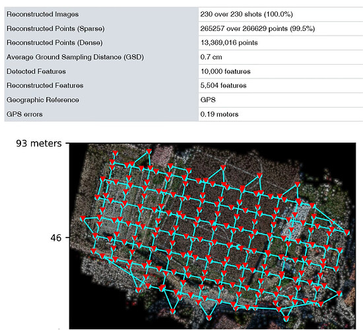
Task: Click the Reconstructed Points (Sparse) label
Action: pyautogui.click(x=55, y=29)
